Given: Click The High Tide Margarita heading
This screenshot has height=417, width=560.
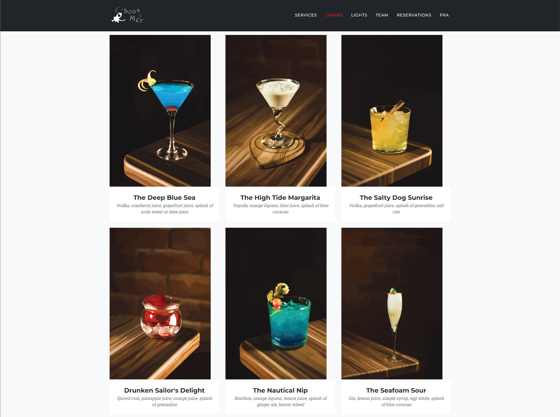Looking at the screenshot, I should coord(280,198).
